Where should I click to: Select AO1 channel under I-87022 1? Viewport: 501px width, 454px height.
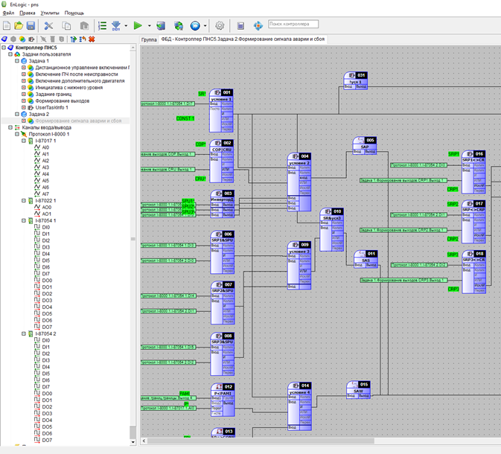(47, 214)
